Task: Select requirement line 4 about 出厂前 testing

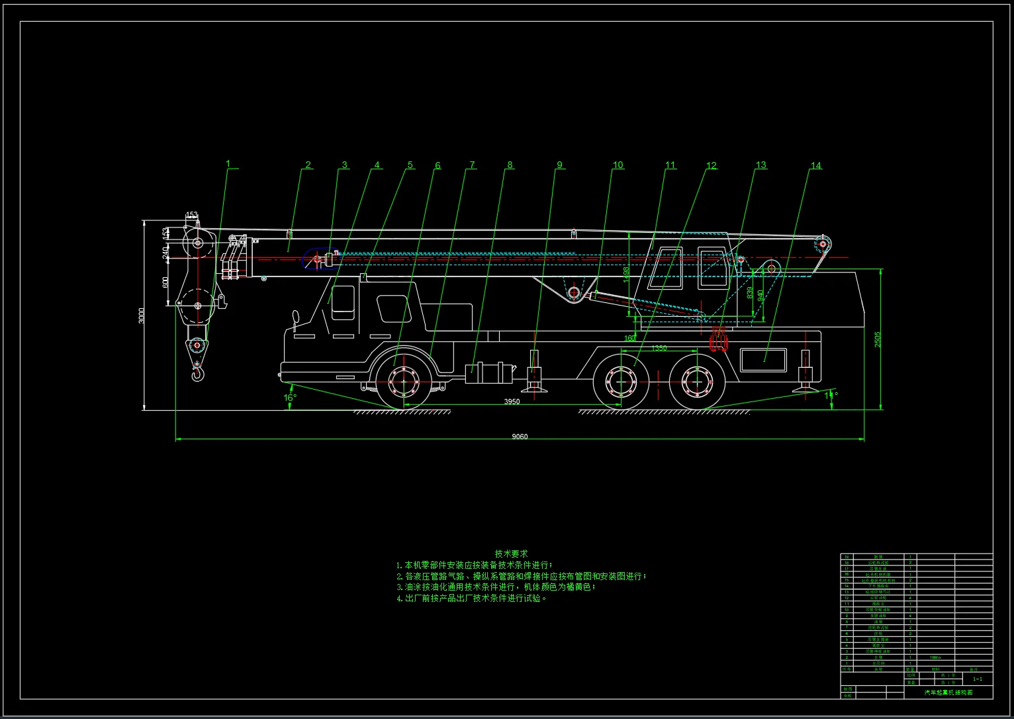Action: (471, 598)
